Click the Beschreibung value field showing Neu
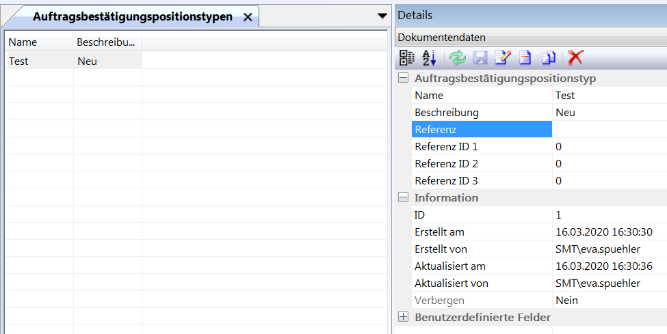This screenshot has width=667, height=334. tap(609, 113)
